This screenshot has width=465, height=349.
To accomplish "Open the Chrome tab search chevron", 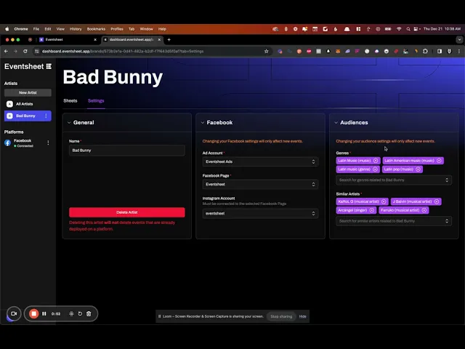I will click(x=459, y=39).
